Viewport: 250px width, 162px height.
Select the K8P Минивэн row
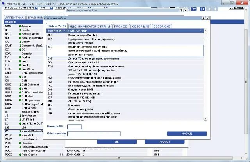pos(125,105)
